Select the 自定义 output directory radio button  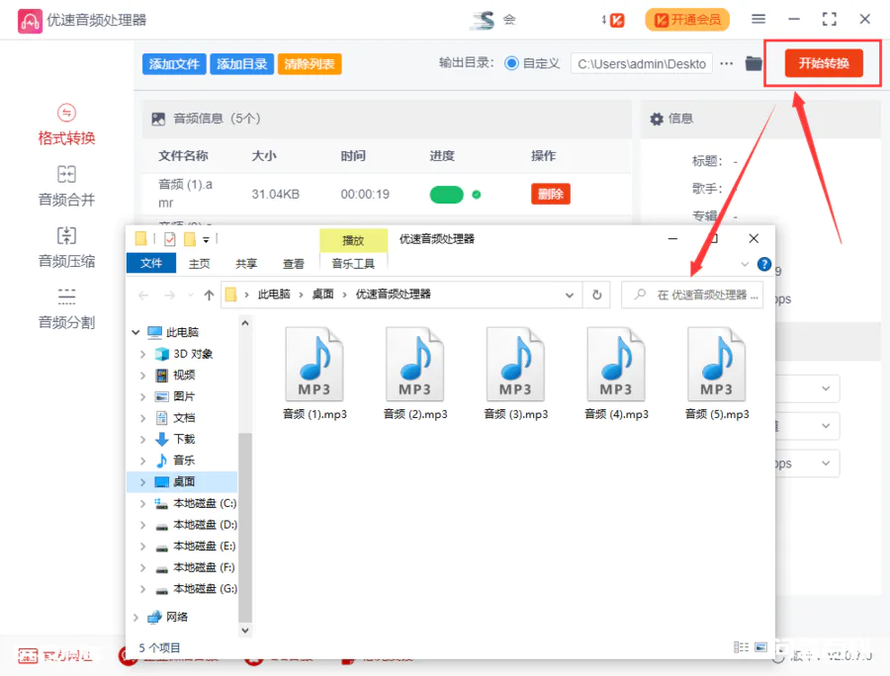(511, 63)
